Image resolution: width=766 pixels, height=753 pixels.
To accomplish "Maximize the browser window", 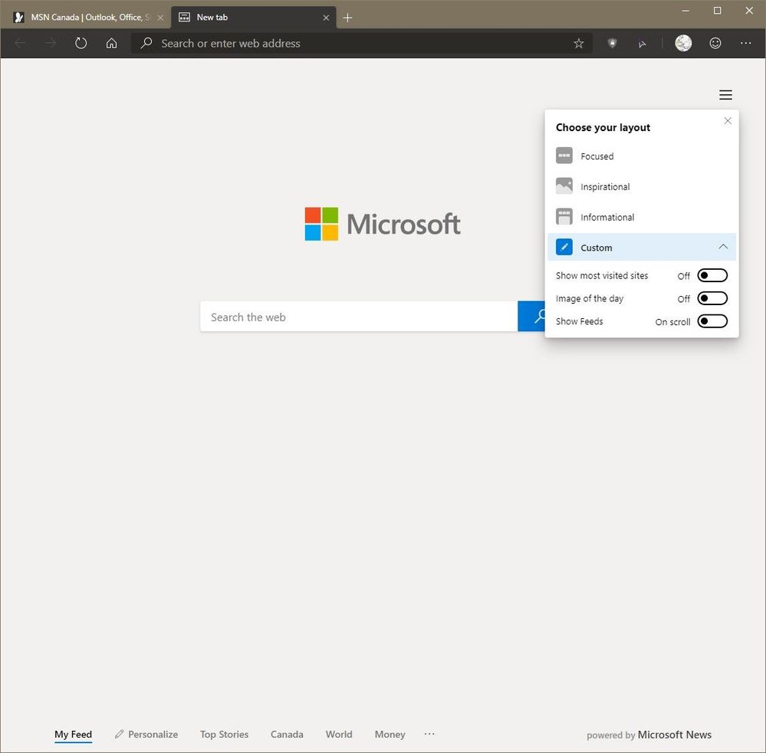I will click(x=717, y=11).
